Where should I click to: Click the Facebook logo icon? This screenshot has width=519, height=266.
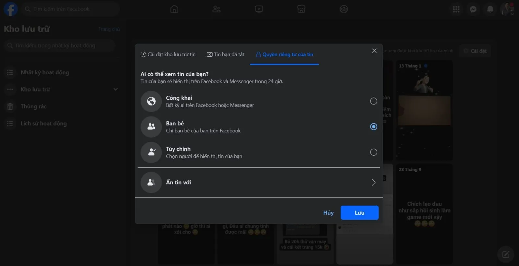10,9
